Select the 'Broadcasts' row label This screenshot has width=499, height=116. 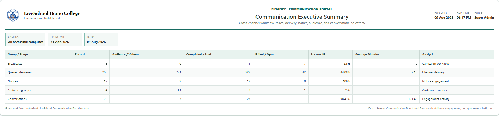tap(15, 64)
